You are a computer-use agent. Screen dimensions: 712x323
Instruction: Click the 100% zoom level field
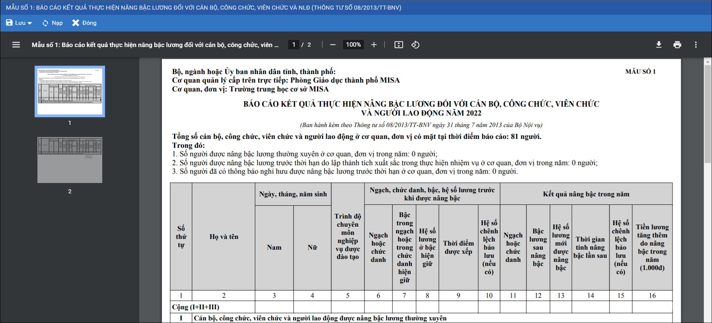coord(353,45)
